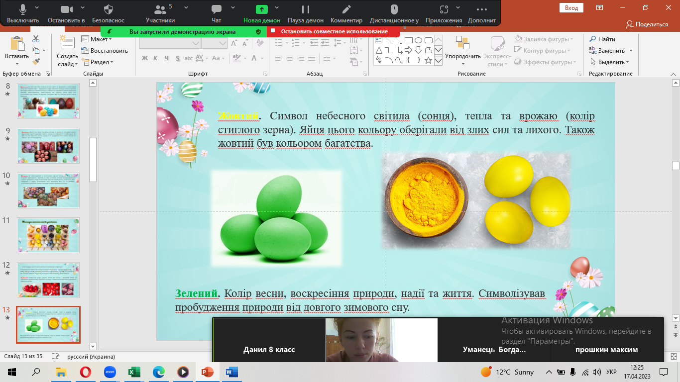Click the Вход sign-in button
The image size is (680, 382).
(x=571, y=8)
